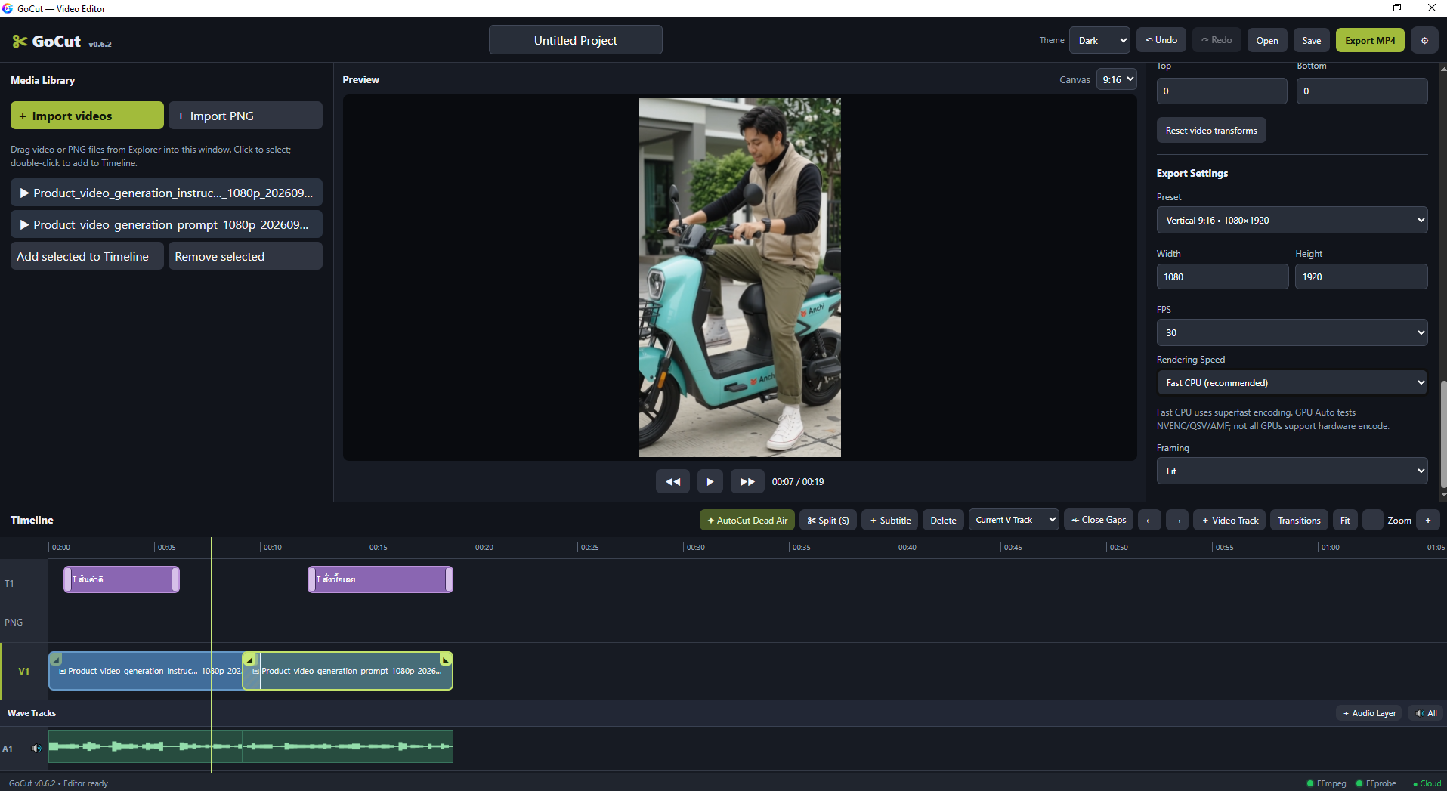Viewport: 1447px width, 791px height.
Task: Click Reset video transforms
Action: 1211,130
